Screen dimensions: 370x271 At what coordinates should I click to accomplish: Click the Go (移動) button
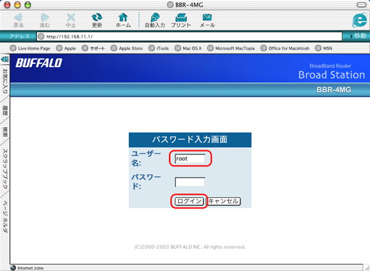[358, 36]
